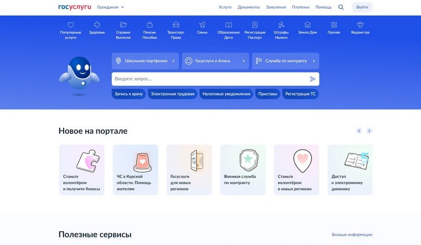Open the Штрафы Налоги gavel icon

click(x=281, y=25)
